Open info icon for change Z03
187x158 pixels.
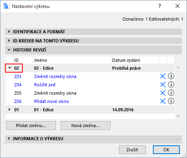click(171, 76)
